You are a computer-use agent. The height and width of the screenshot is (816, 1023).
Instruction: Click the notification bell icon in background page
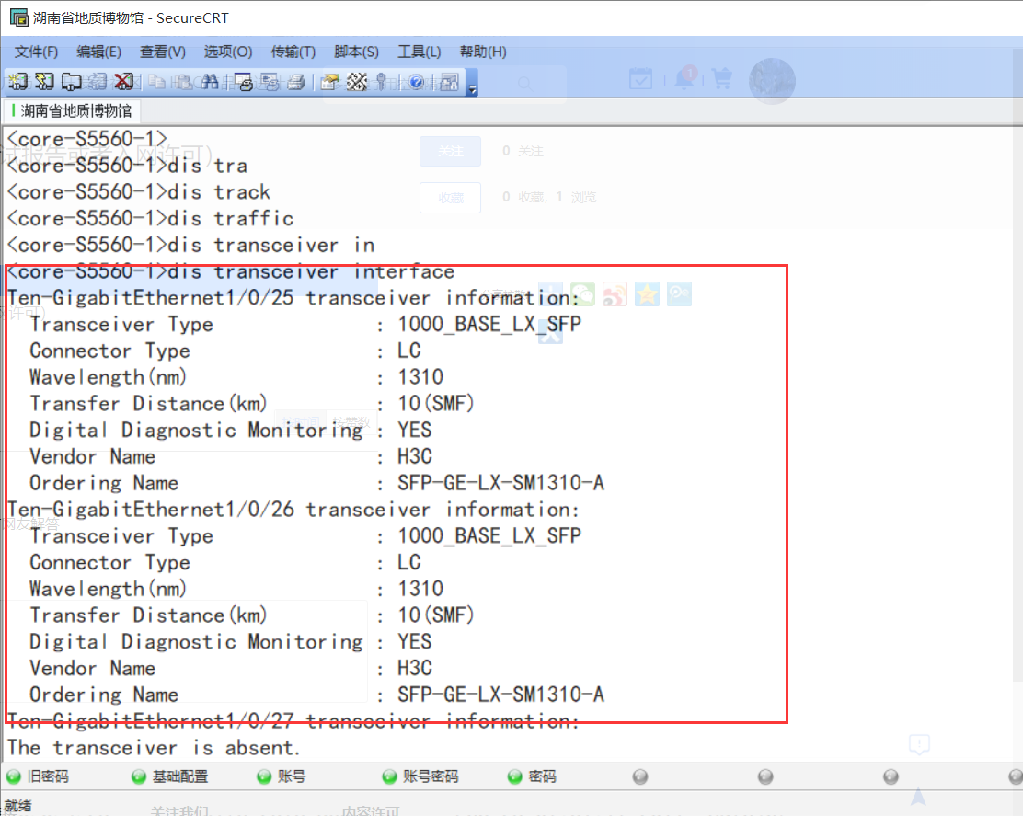[x=684, y=79]
